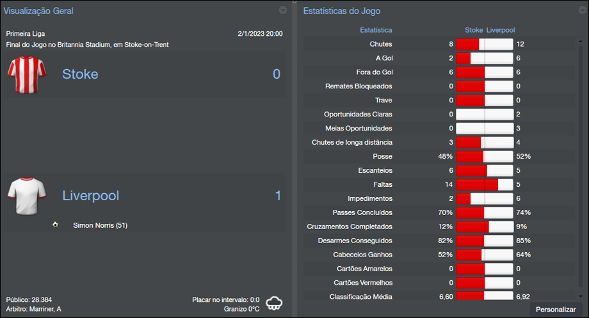Click the goal ball icon beside Simon Norris
The image size is (589, 318).
pyautogui.click(x=56, y=225)
